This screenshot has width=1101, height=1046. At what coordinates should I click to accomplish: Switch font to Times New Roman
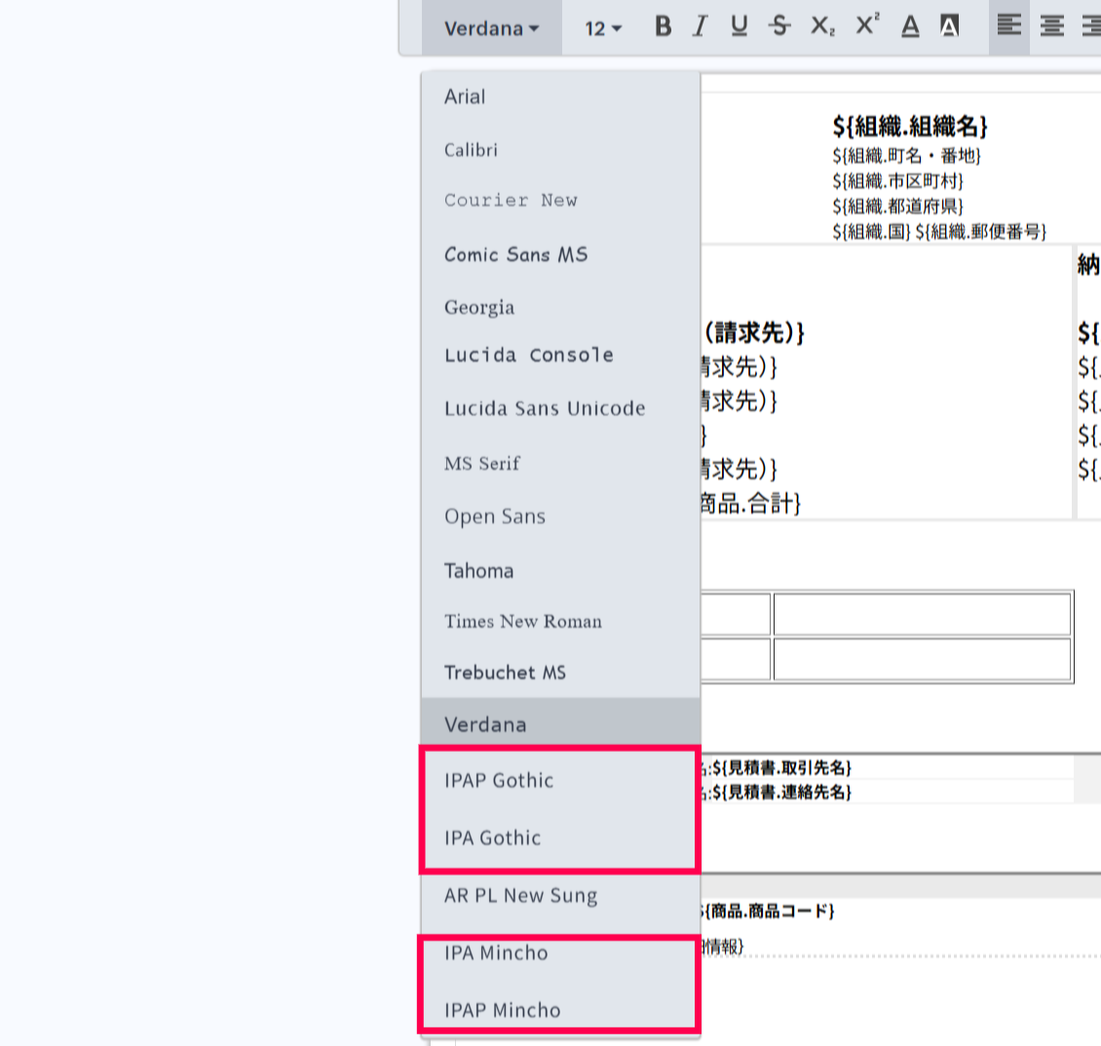click(x=522, y=621)
